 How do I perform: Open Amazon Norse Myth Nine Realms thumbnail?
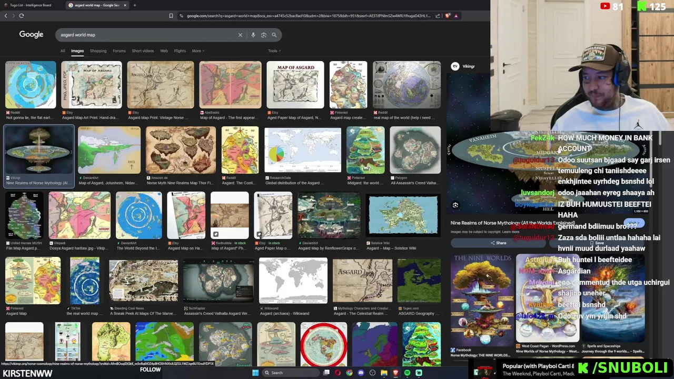(181, 150)
